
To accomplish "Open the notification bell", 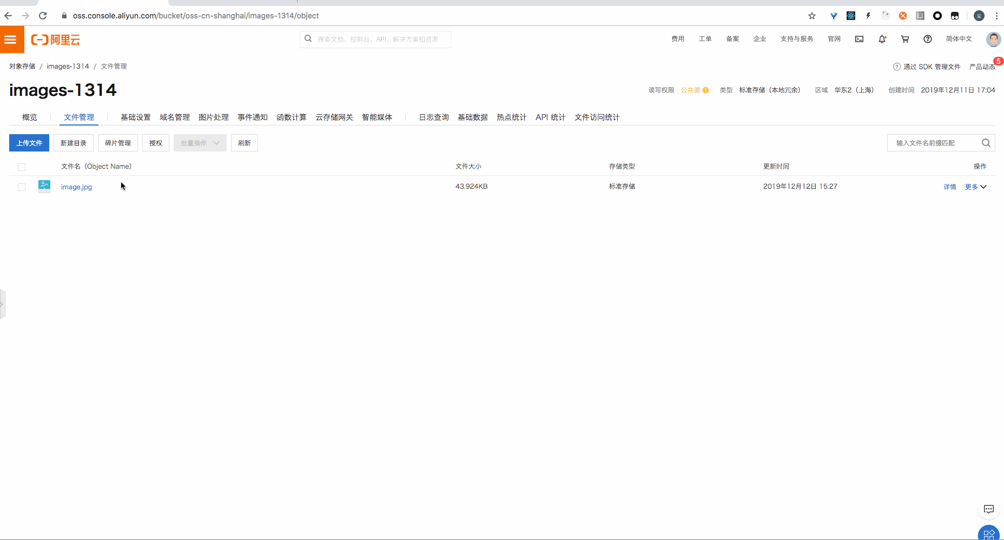I will point(882,39).
